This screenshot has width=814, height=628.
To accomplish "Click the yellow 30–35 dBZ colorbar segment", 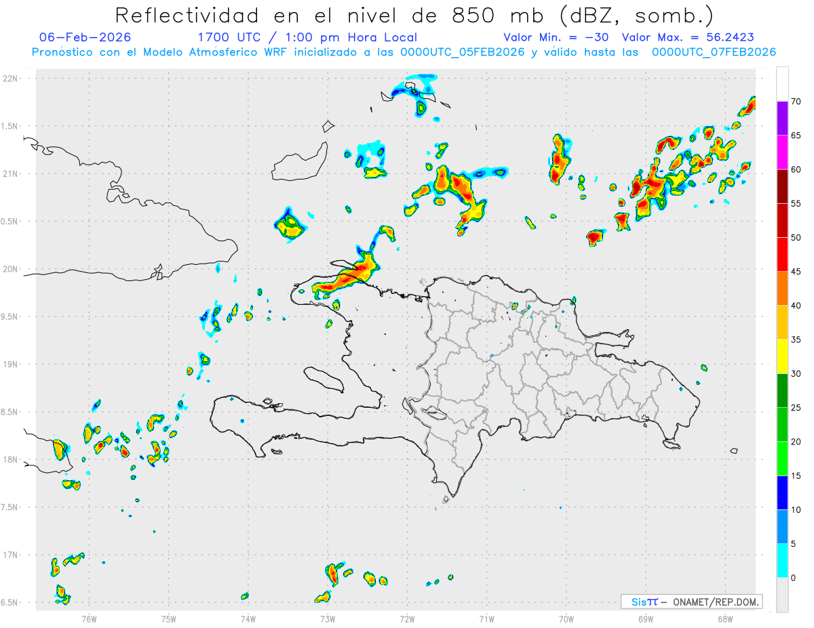I will (x=782, y=356).
